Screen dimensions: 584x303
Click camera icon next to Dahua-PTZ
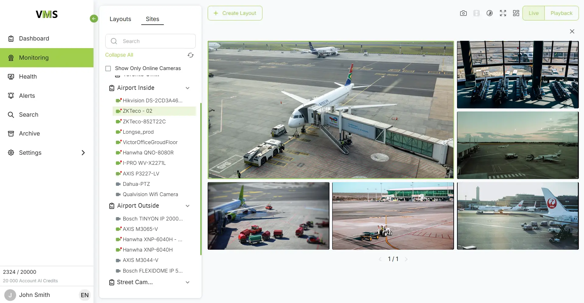118,184
